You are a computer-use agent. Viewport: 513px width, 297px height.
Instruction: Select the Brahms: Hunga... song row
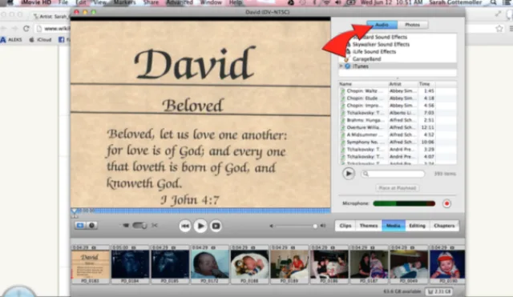(398, 120)
